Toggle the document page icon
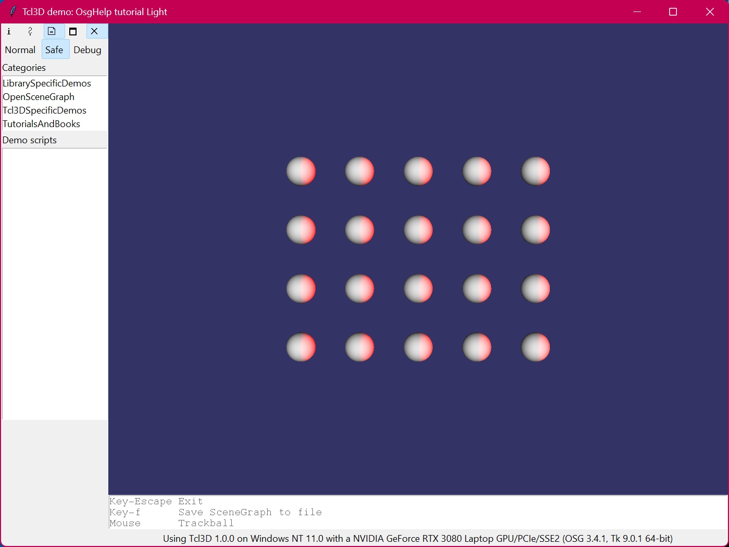Viewport: 729px width, 547px height. (x=52, y=31)
